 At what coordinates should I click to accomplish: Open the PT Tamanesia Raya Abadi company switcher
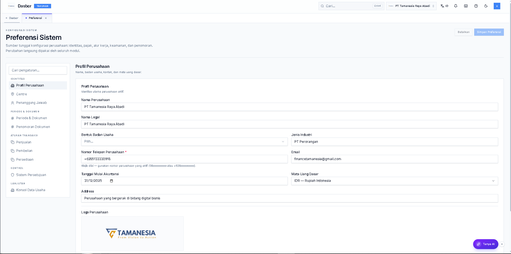[411, 6]
